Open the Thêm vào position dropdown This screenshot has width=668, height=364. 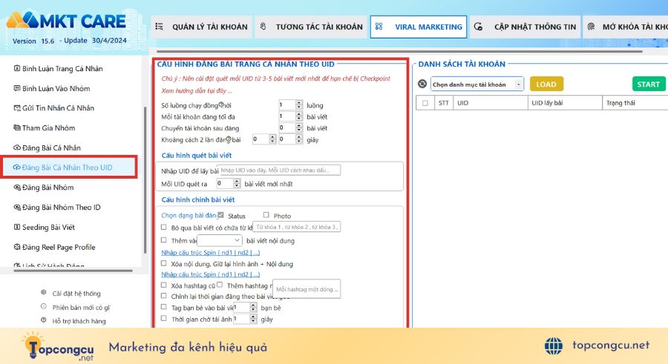pos(220,240)
